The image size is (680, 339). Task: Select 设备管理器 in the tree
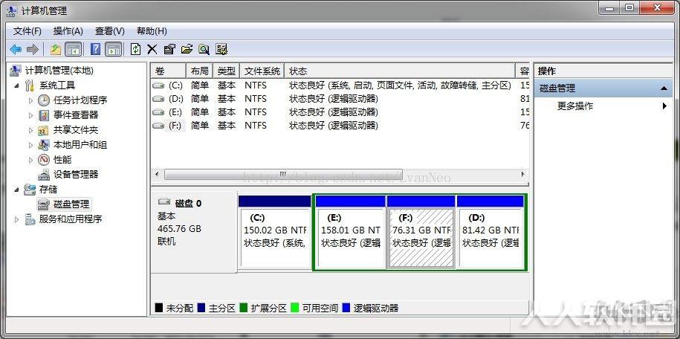[76, 175]
